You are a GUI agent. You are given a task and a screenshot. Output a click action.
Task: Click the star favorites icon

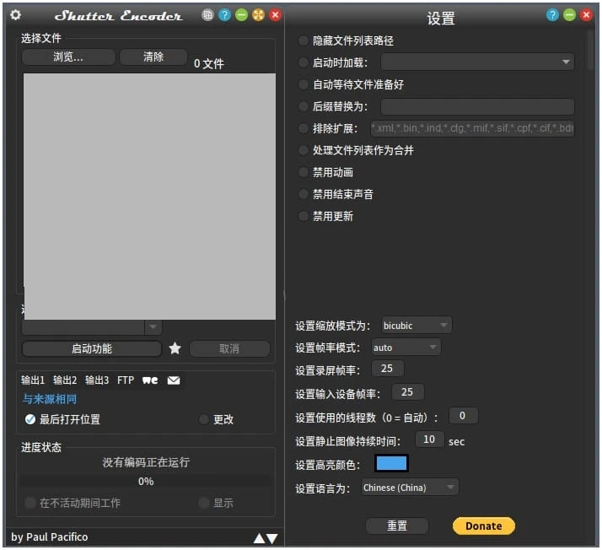click(175, 348)
